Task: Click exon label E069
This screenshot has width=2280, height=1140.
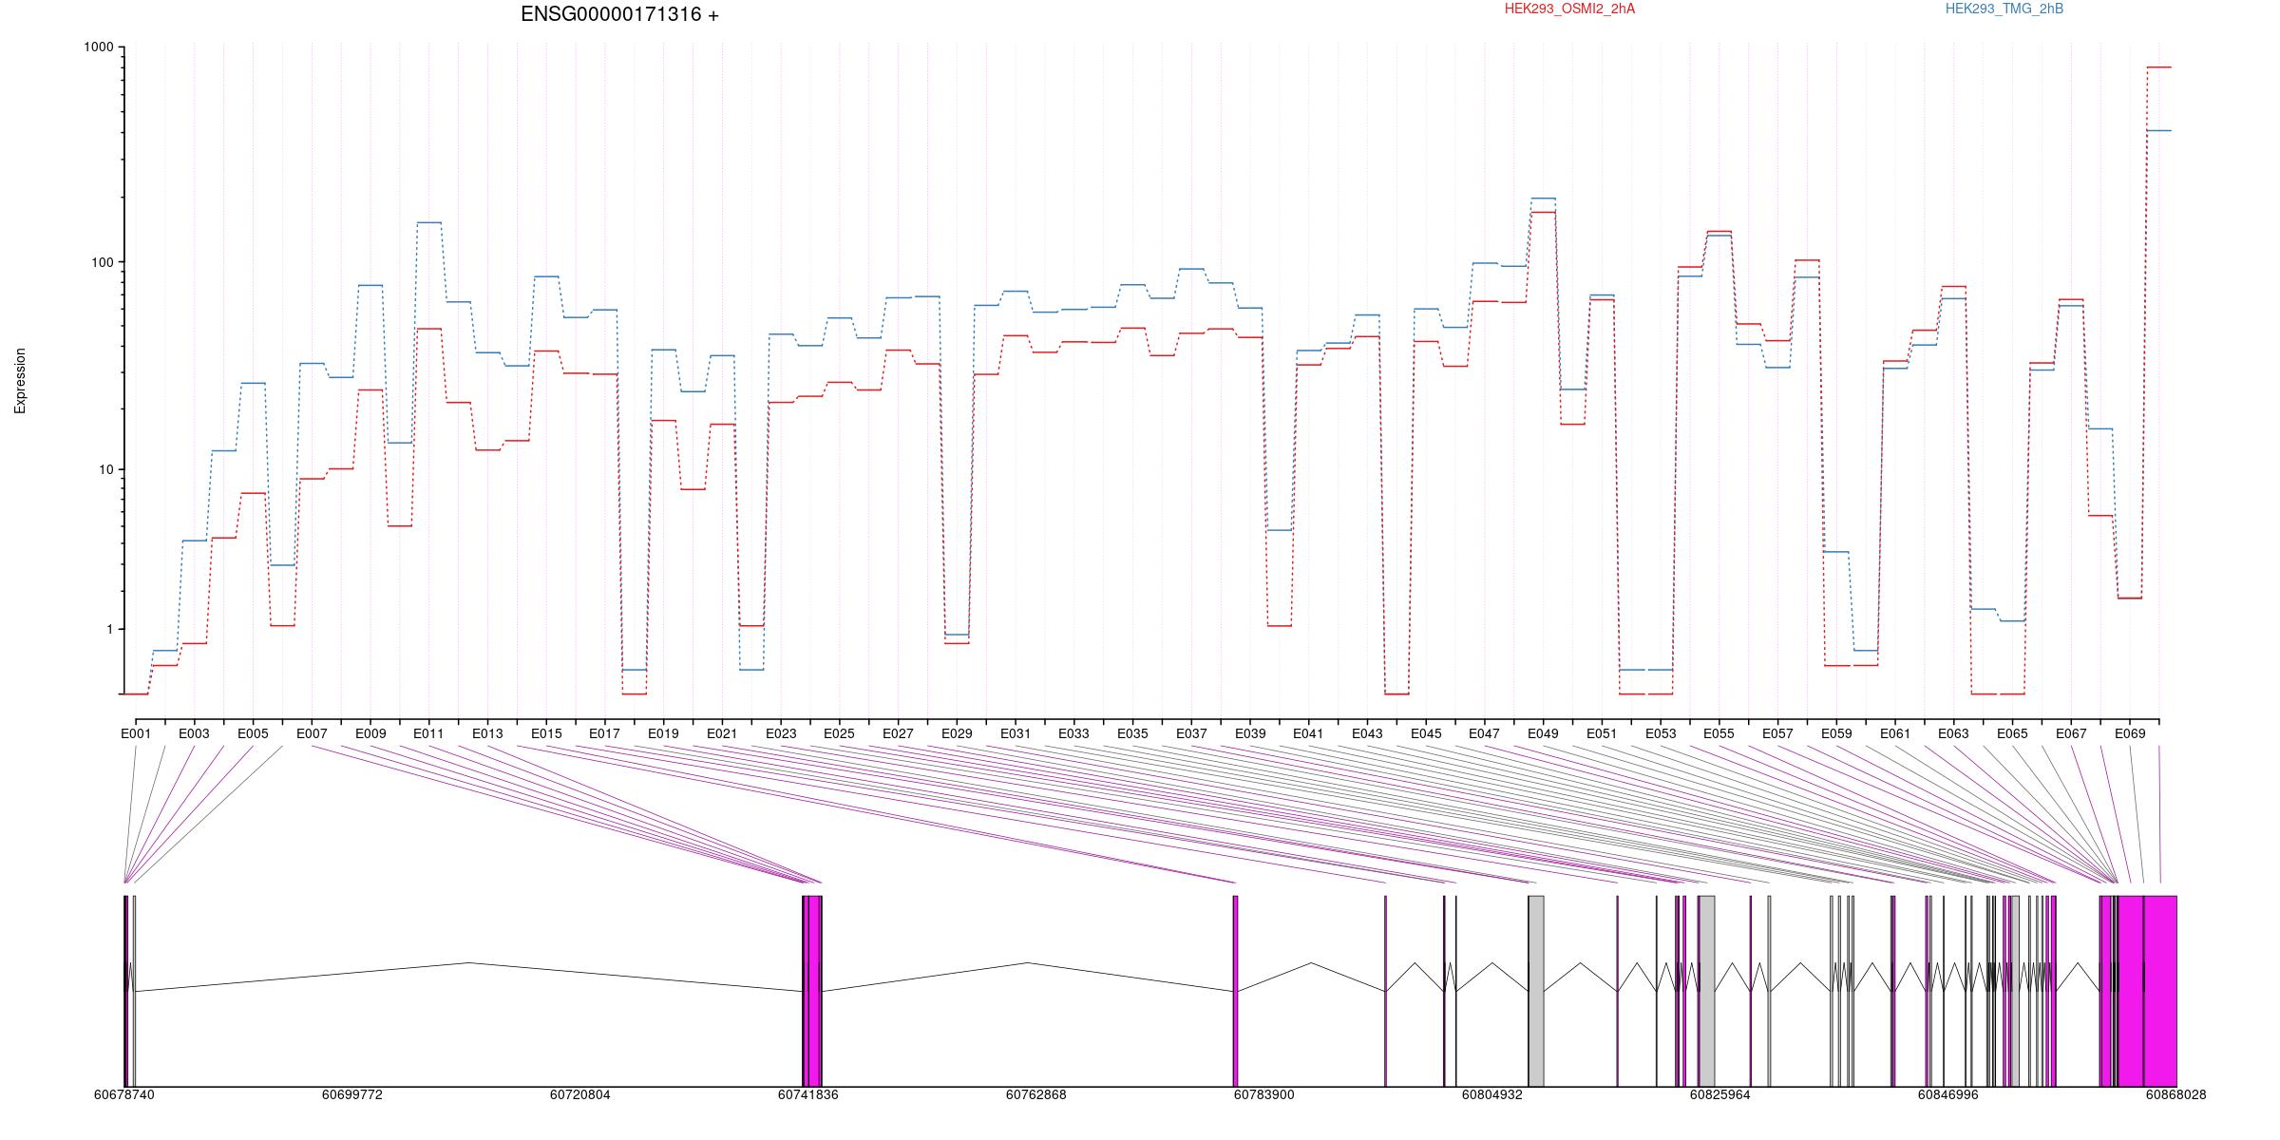Action: 2130,733
